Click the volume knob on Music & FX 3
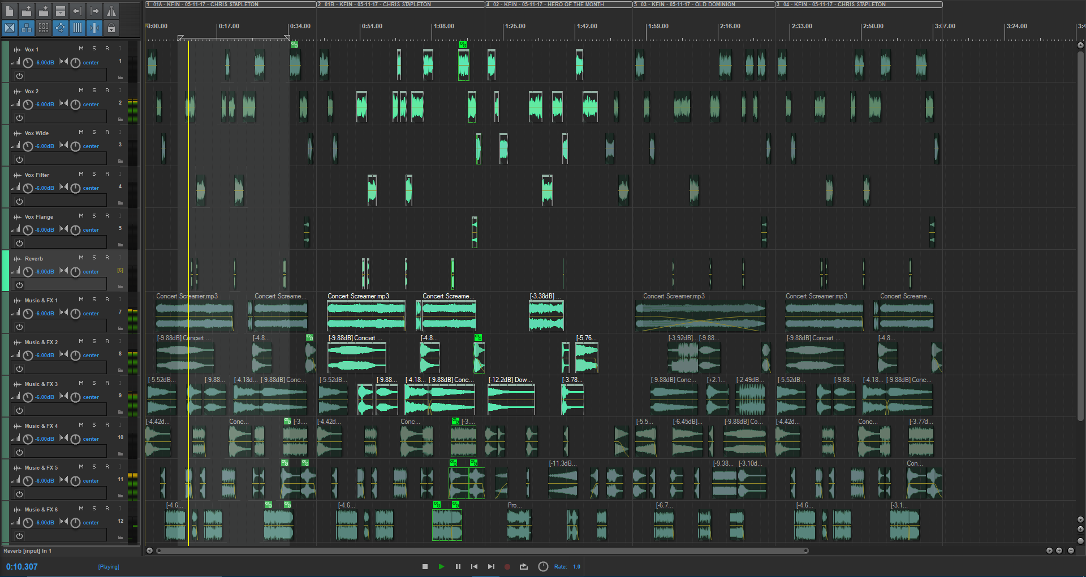Image resolution: width=1086 pixels, height=577 pixels. pos(28,397)
